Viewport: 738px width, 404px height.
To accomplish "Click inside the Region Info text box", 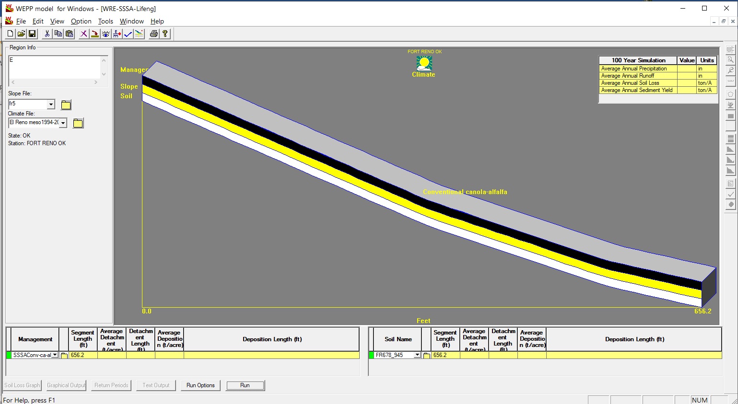I will pos(54,67).
